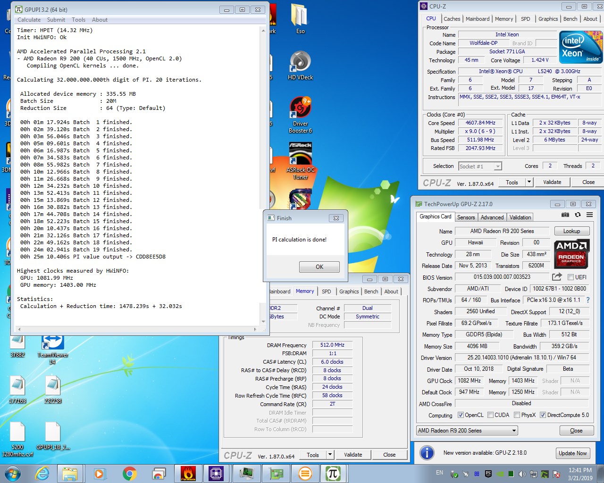Image resolution: width=604 pixels, height=483 pixels.
Task: Click Validate in the bottom CPU-Z window
Action: point(353,455)
